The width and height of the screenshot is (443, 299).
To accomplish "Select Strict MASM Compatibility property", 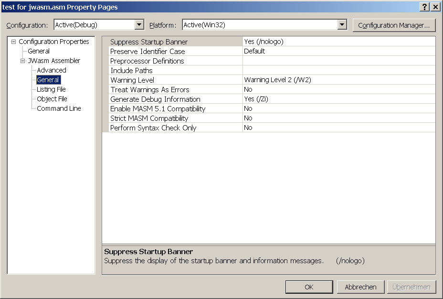I will (176, 118).
